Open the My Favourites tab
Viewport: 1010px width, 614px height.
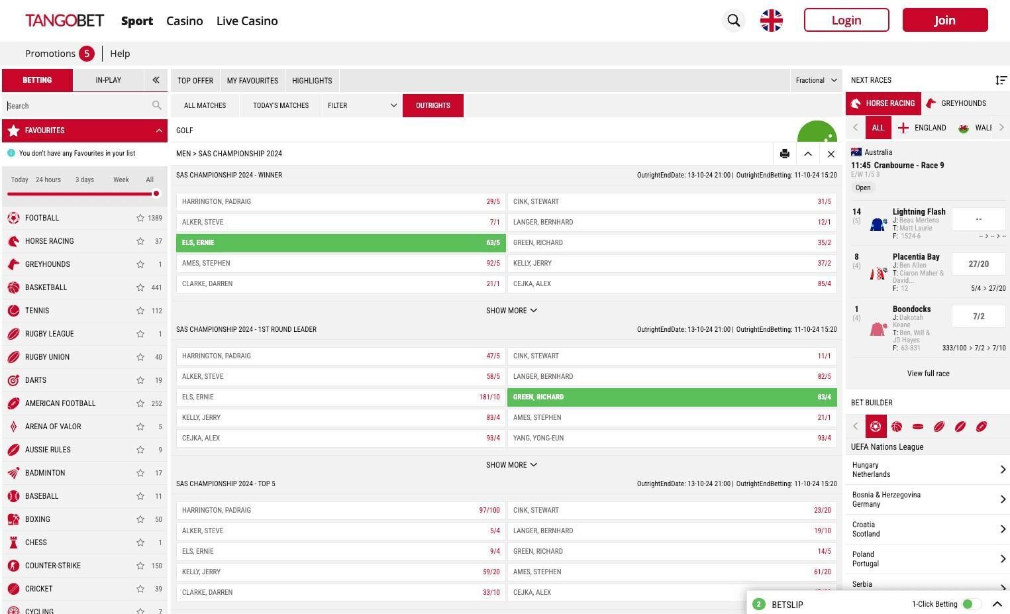tap(252, 81)
